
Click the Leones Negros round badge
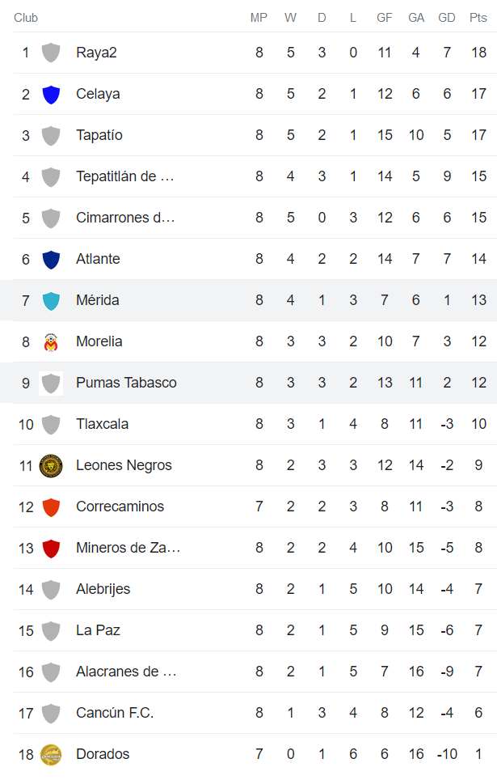tap(51, 465)
